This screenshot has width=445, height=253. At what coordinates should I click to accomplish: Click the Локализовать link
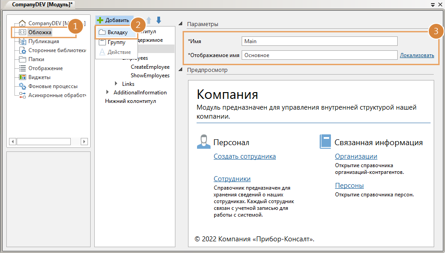[417, 55]
